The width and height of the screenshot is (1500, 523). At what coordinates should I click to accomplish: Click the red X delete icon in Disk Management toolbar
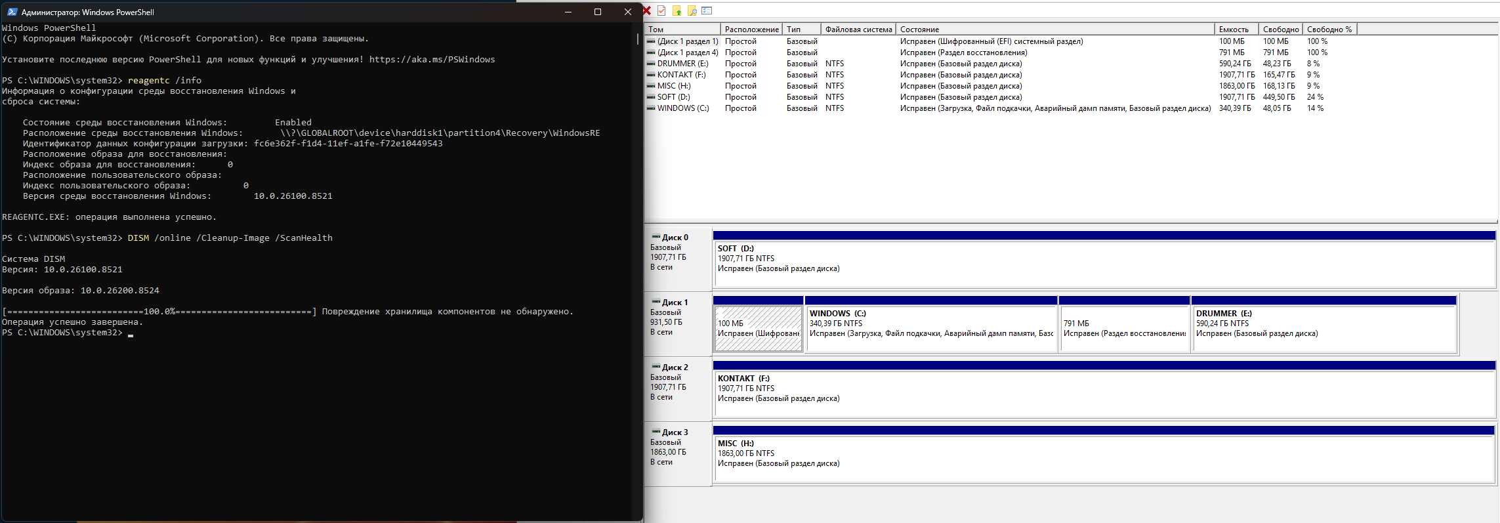647,10
